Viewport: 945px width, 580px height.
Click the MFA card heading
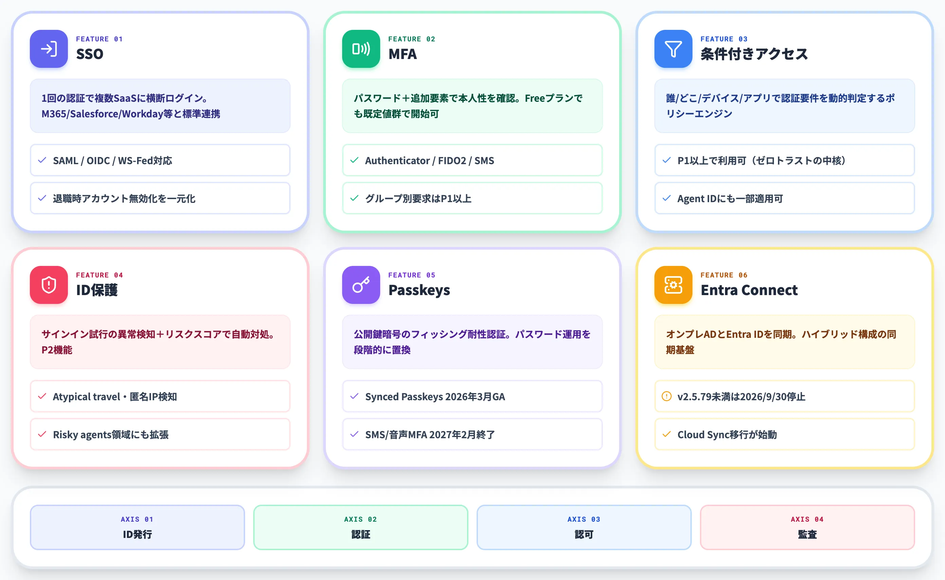pyautogui.click(x=402, y=54)
